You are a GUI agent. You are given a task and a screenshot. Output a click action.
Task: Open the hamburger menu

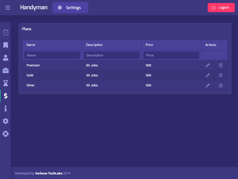(x=8, y=8)
